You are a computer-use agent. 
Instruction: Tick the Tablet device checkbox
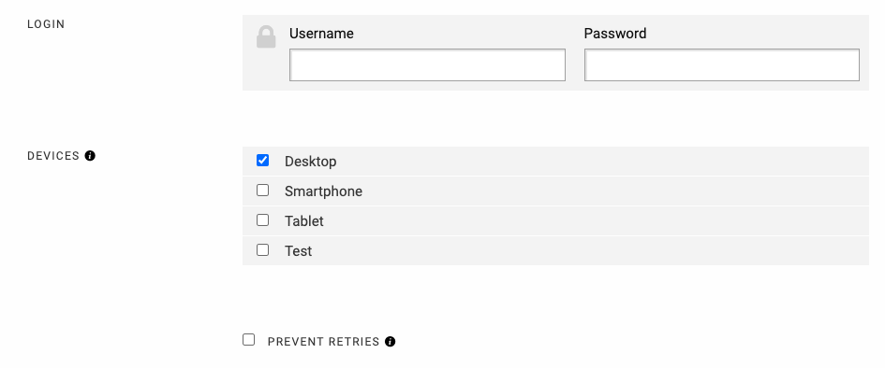pyautogui.click(x=262, y=220)
